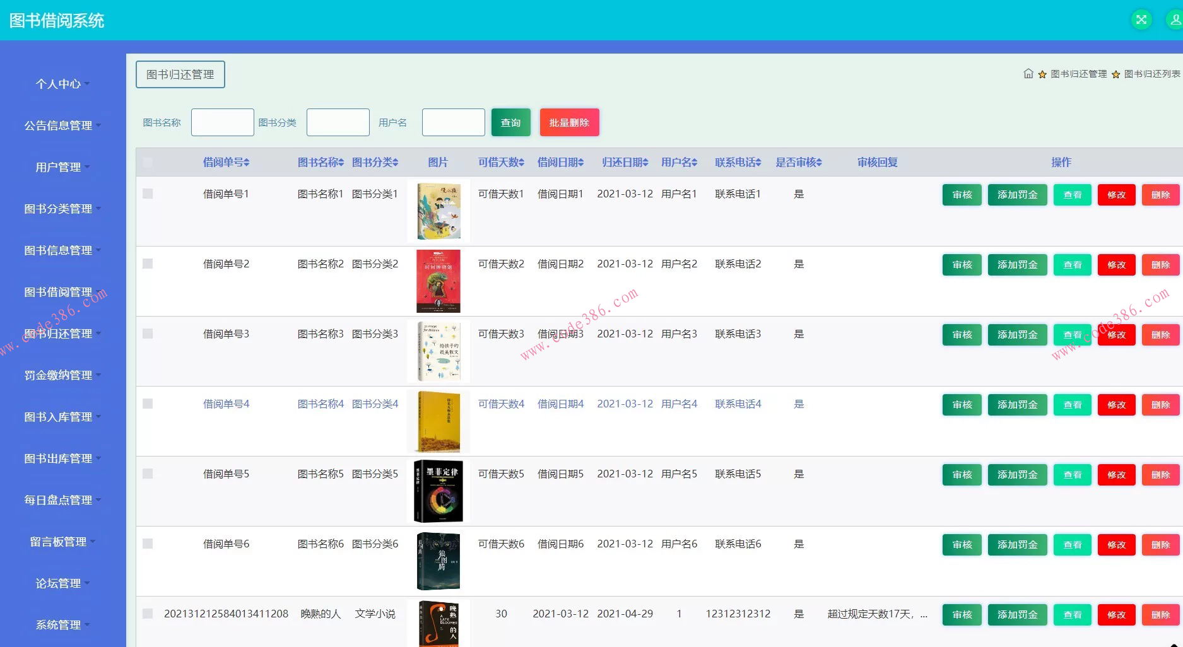Sort the table by 是否审核 column
This screenshot has height=647, width=1183.
798,162
